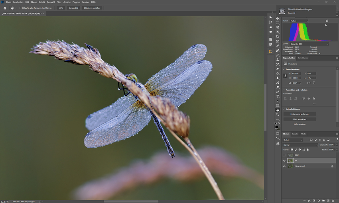The height and width of the screenshot is (203, 339).
Task: Click 'Hintergrund entfernen' quick action
Action: click(300, 114)
